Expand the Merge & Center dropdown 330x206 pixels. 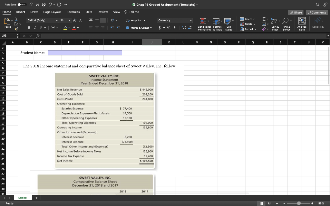[151, 28]
